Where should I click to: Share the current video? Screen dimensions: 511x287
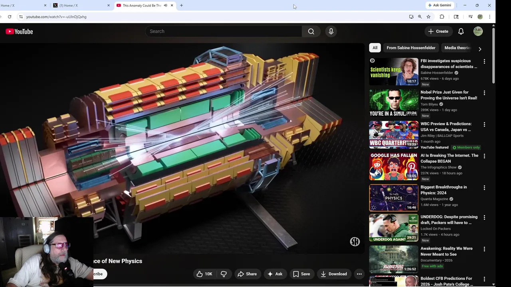(247, 274)
